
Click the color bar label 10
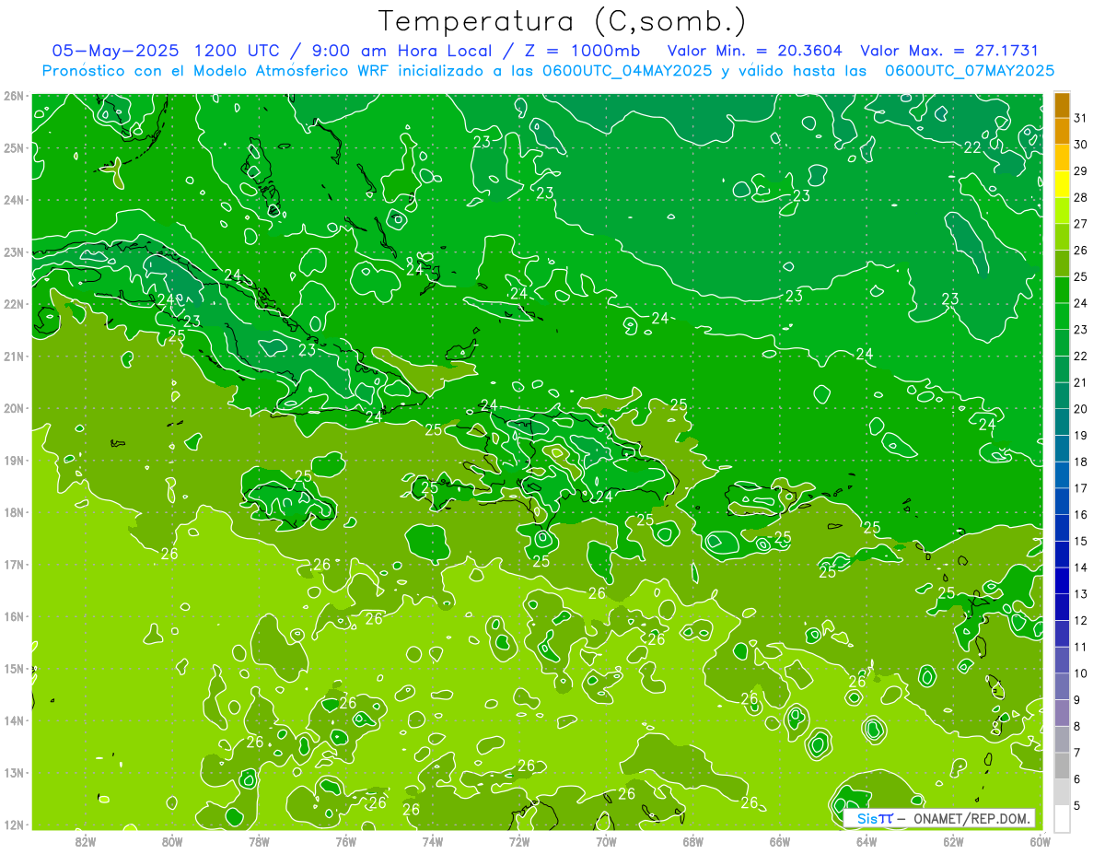1081,673
